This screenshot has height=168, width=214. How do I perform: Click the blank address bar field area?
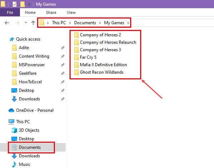(x=172, y=23)
